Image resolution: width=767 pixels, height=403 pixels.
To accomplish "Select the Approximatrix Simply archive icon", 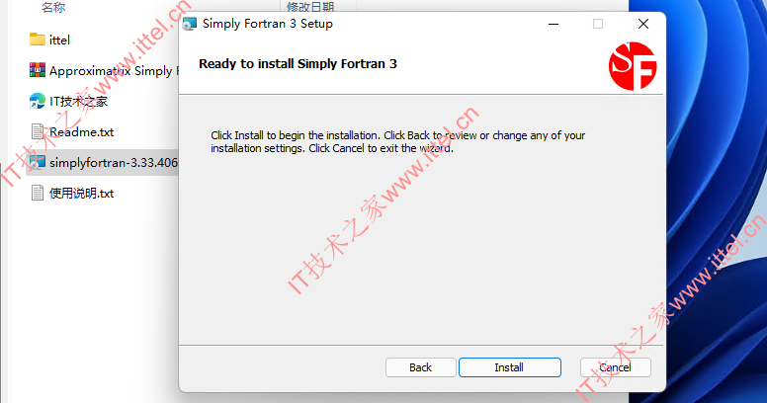I will [x=38, y=70].
